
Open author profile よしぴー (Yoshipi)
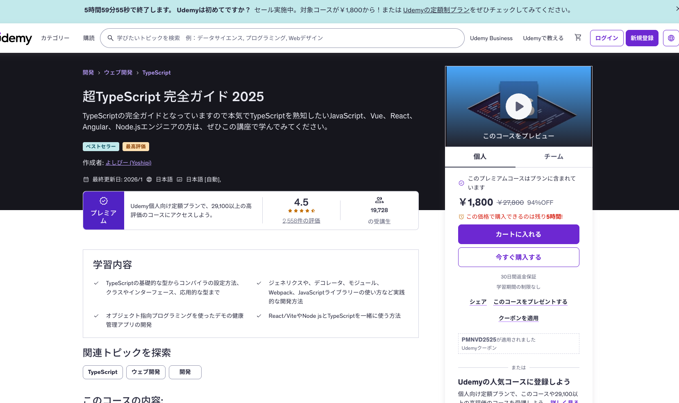[x=128, y=162]
